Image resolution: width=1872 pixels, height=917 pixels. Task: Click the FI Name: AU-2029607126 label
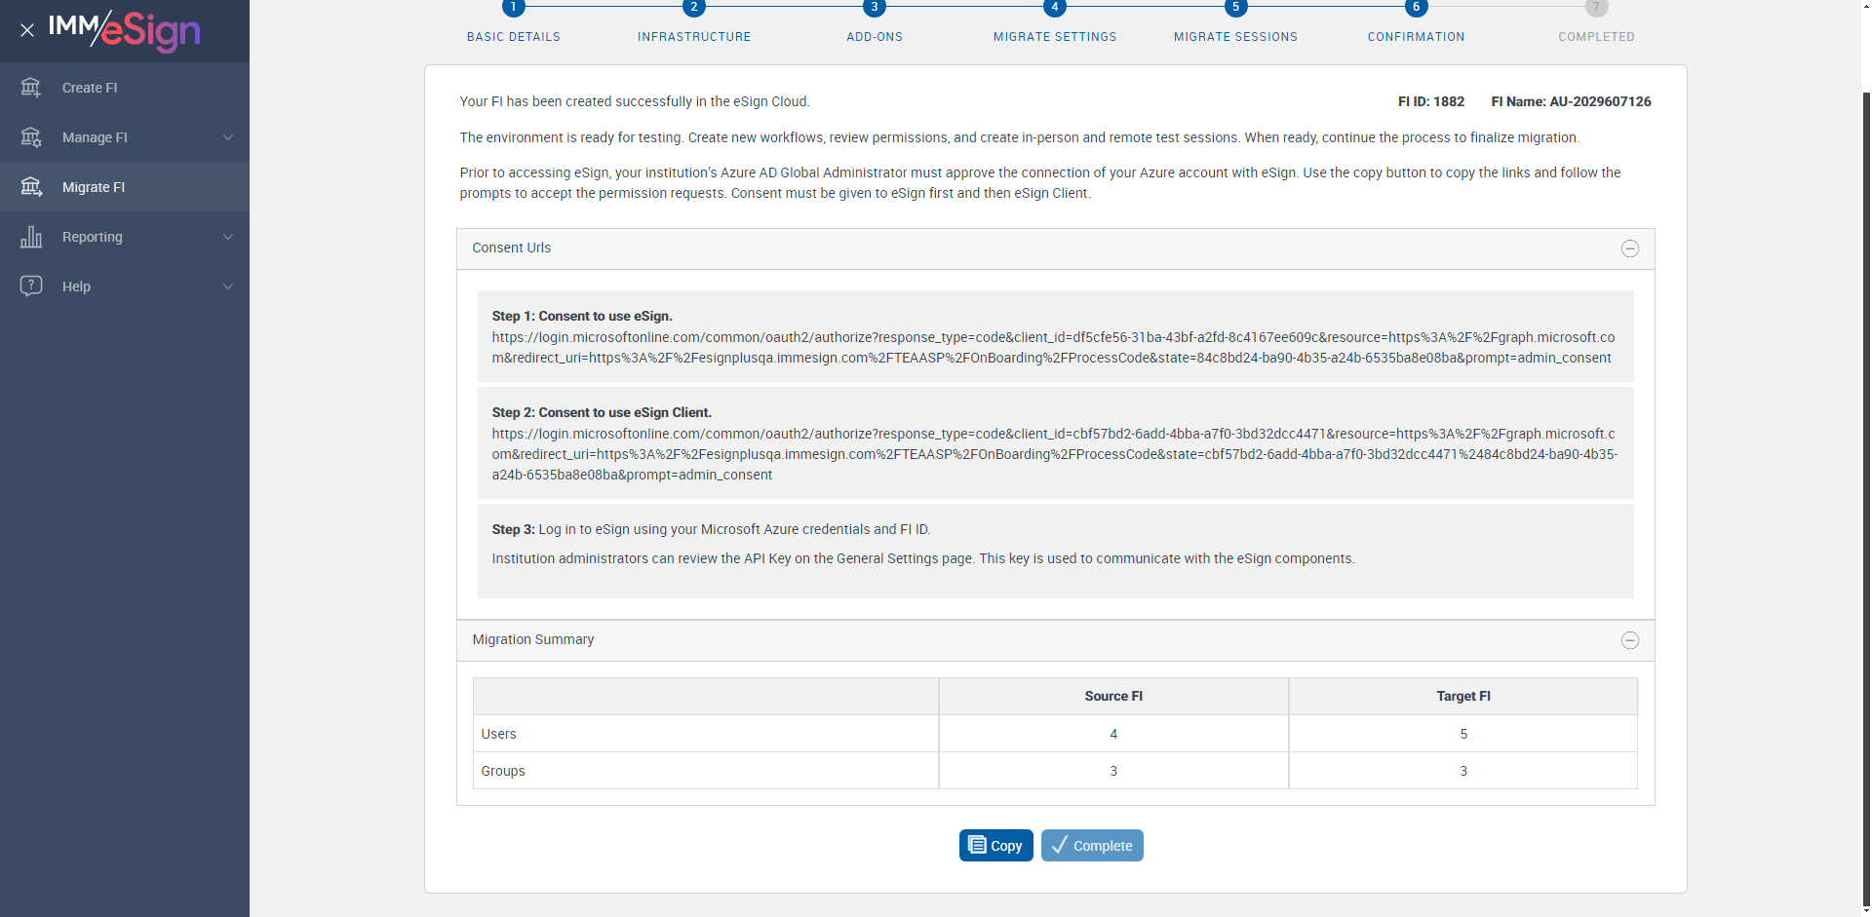[1572, 101]
